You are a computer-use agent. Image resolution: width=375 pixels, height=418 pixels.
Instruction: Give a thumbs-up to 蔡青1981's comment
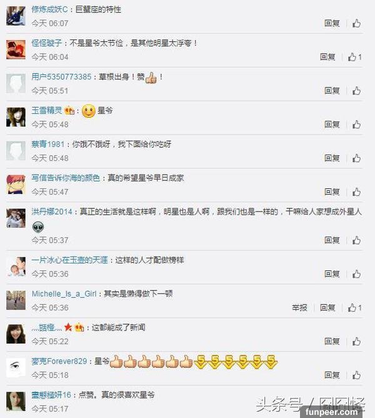[x=356, y=158]
